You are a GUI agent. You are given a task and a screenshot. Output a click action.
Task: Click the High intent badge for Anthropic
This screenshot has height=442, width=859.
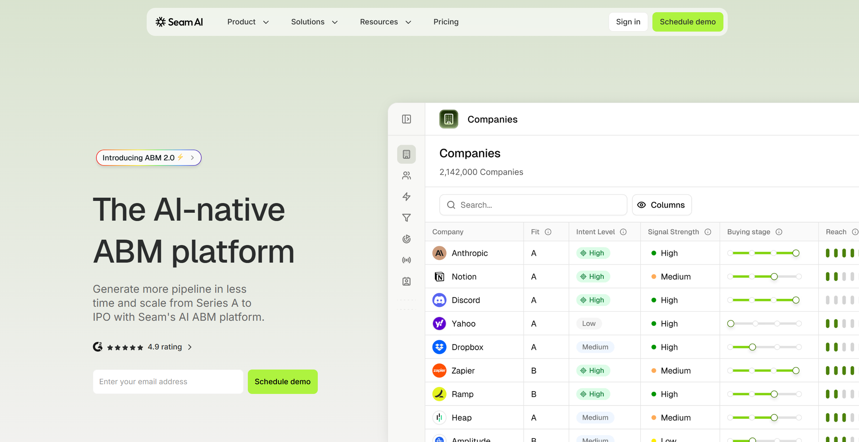tap(593, 253)
